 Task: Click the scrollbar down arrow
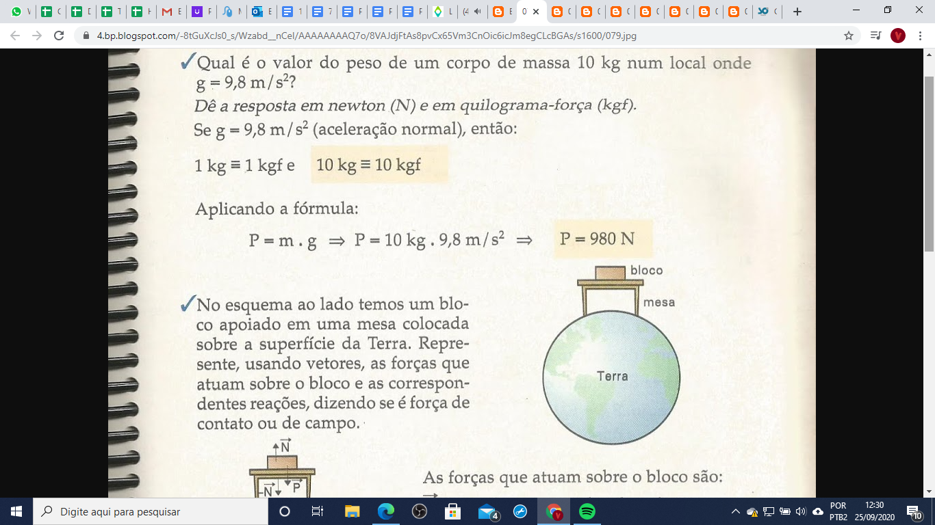pyautogui.click(x=930, y=492)
